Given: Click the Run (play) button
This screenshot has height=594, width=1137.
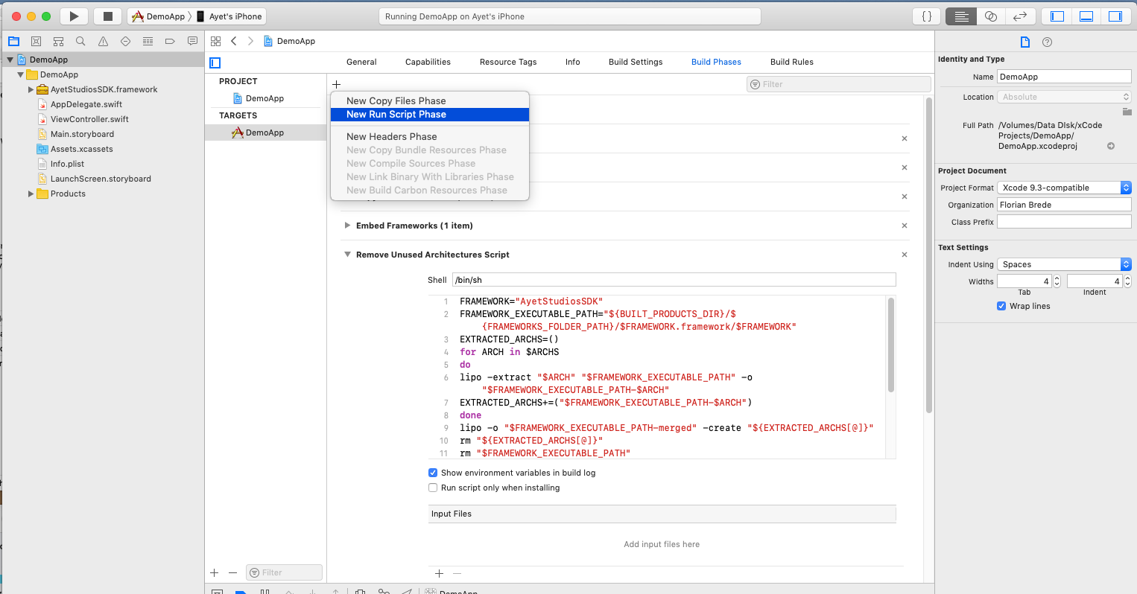Looking at the screenshot, I should (74, 16).
